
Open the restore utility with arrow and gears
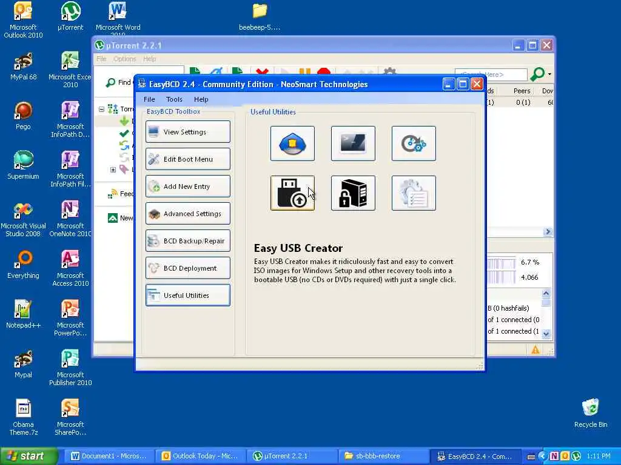(x=414, y=143)
